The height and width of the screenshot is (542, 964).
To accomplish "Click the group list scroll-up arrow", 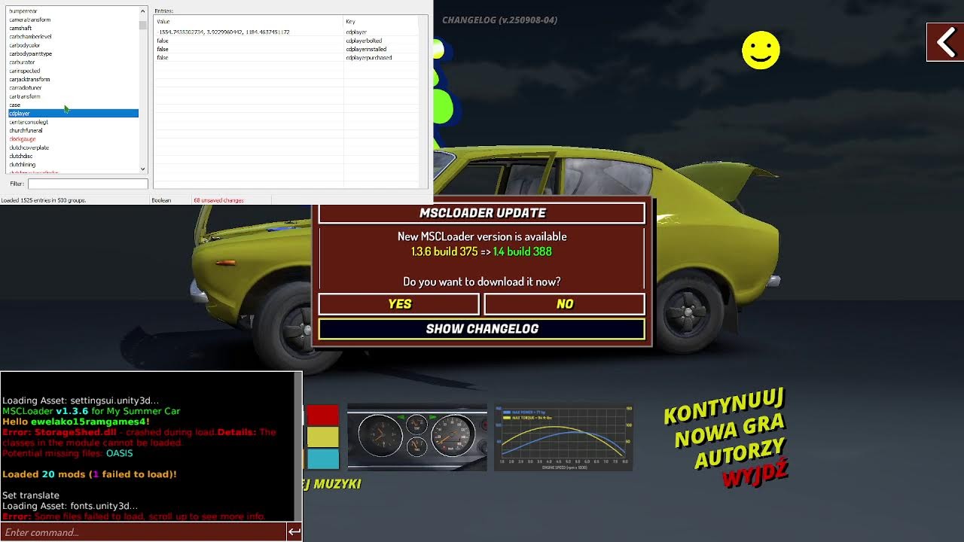I will (x=143, y=11).
